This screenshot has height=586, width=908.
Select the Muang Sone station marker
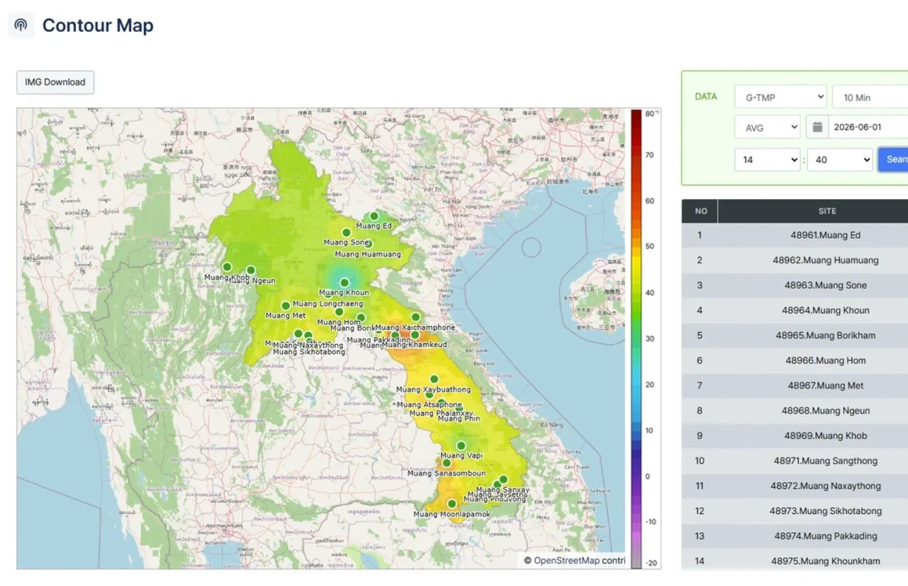pyautogui.click(x=346, y=232)
